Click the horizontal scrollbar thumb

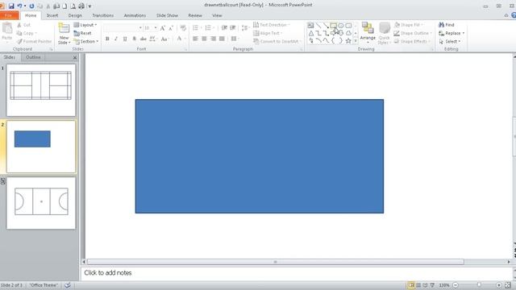(276, 262)
